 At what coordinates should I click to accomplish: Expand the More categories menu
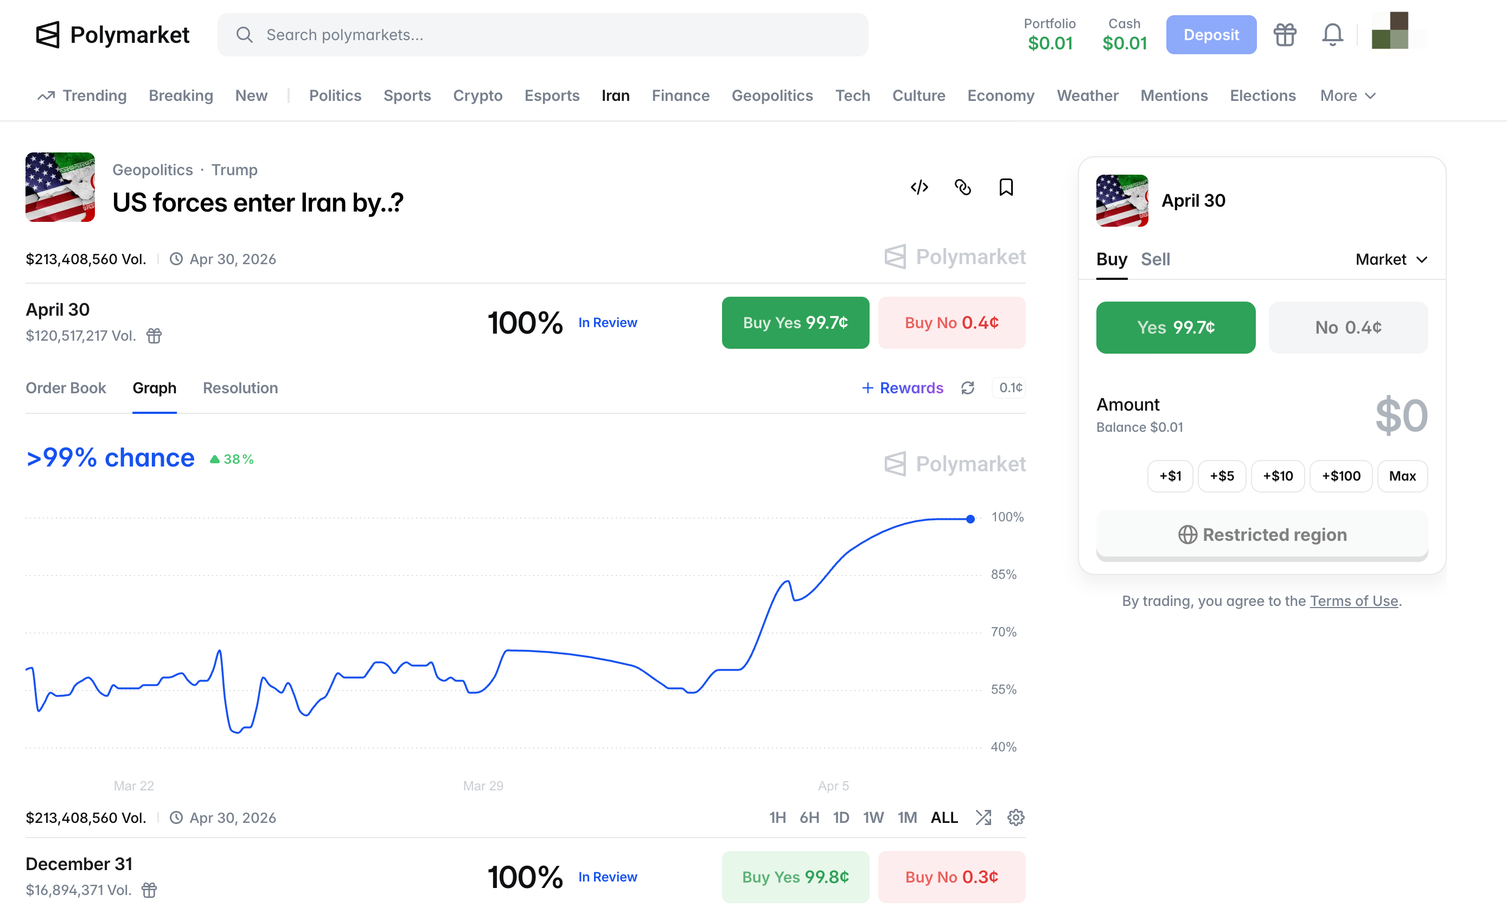point(1348,96)
